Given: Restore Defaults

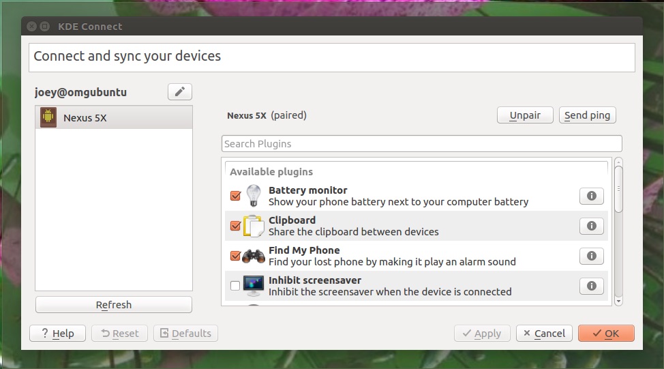Looking at the screenshot, I should click(x=185, y=334).
